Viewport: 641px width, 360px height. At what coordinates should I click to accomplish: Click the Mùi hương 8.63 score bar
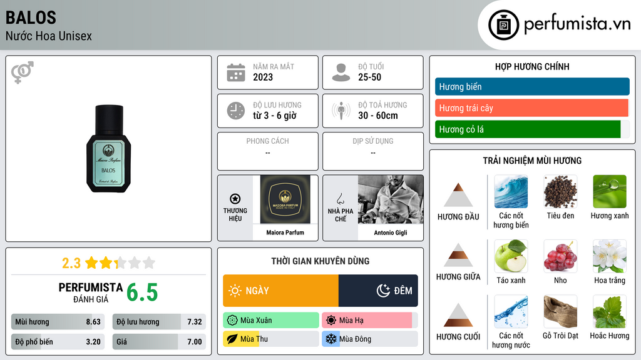coord(58,322)
